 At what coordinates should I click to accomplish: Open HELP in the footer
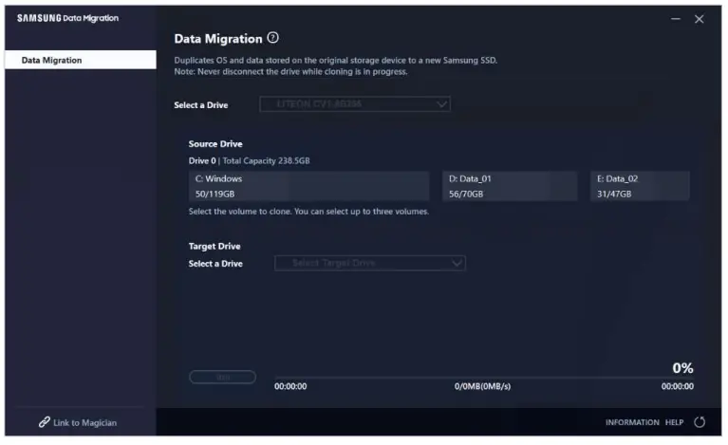pos(674,422)
